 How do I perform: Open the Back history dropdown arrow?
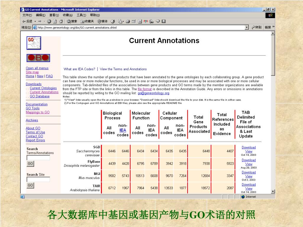tap(35, 21)
